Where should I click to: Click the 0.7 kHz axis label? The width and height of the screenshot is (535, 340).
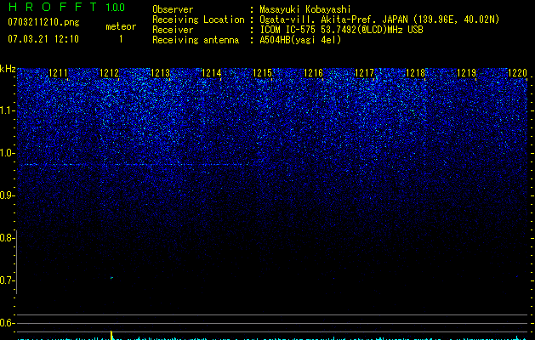coord(7,280)
